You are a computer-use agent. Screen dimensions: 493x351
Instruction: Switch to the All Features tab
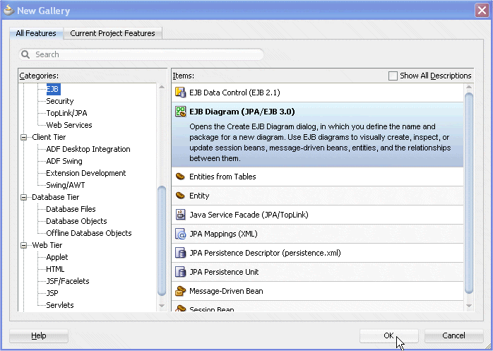[36, 33]
